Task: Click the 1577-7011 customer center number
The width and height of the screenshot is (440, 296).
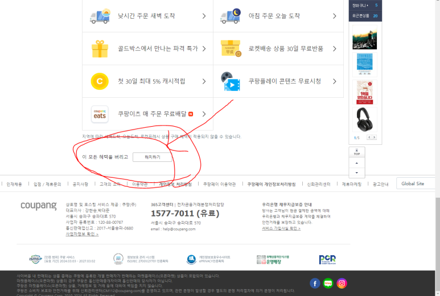Action: pos(185,214)
